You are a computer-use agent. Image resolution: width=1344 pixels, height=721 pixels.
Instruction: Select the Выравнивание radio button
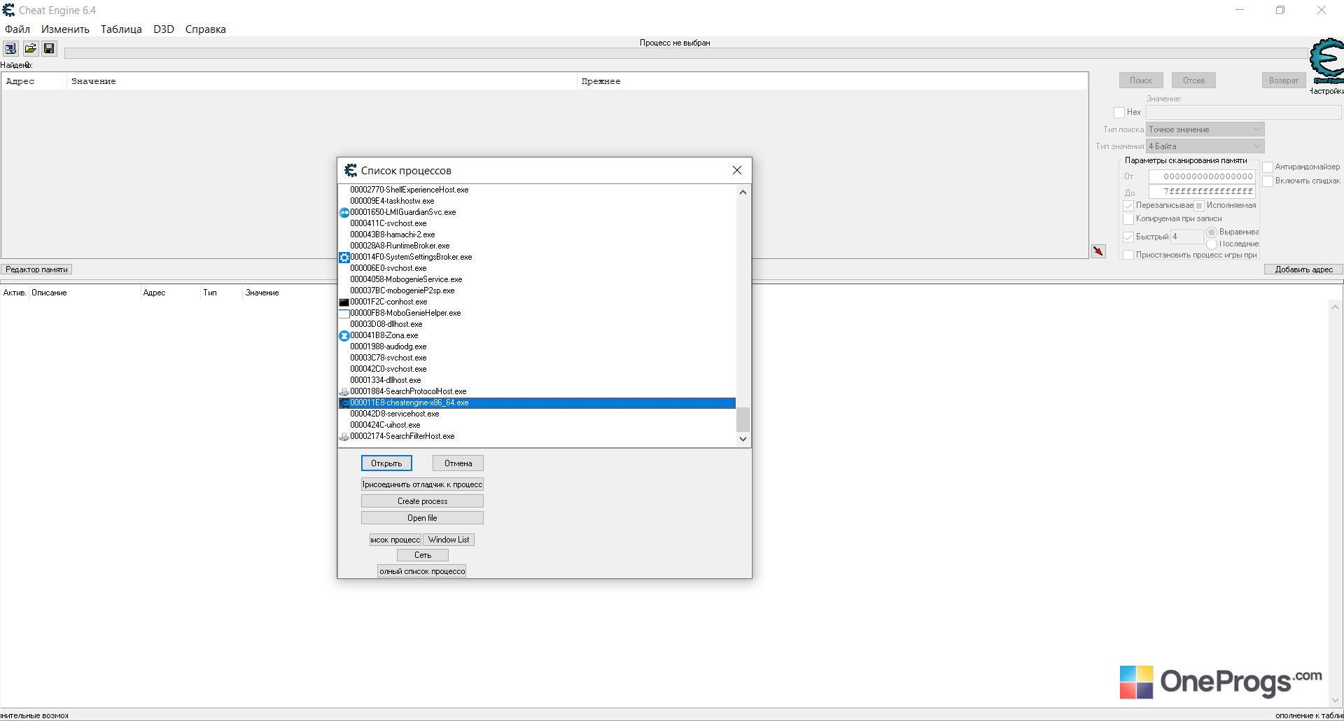coord(1212,232)
